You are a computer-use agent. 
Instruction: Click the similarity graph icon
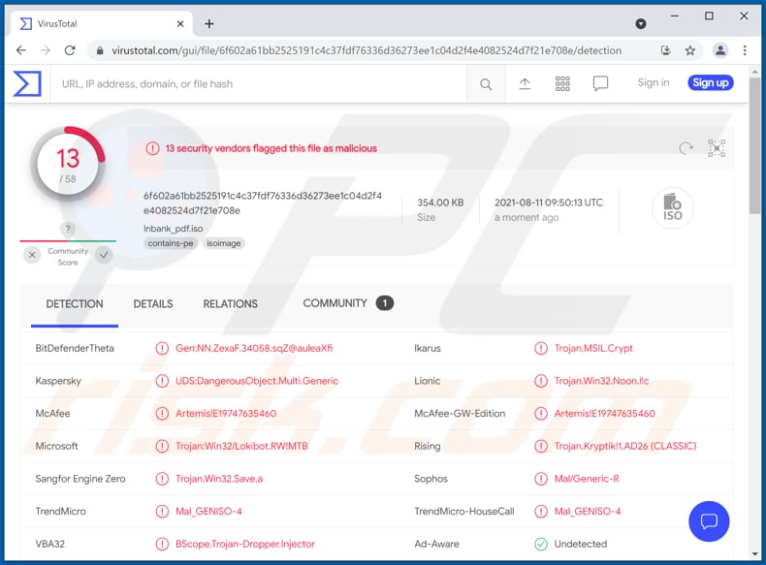[x=717, y=148]
